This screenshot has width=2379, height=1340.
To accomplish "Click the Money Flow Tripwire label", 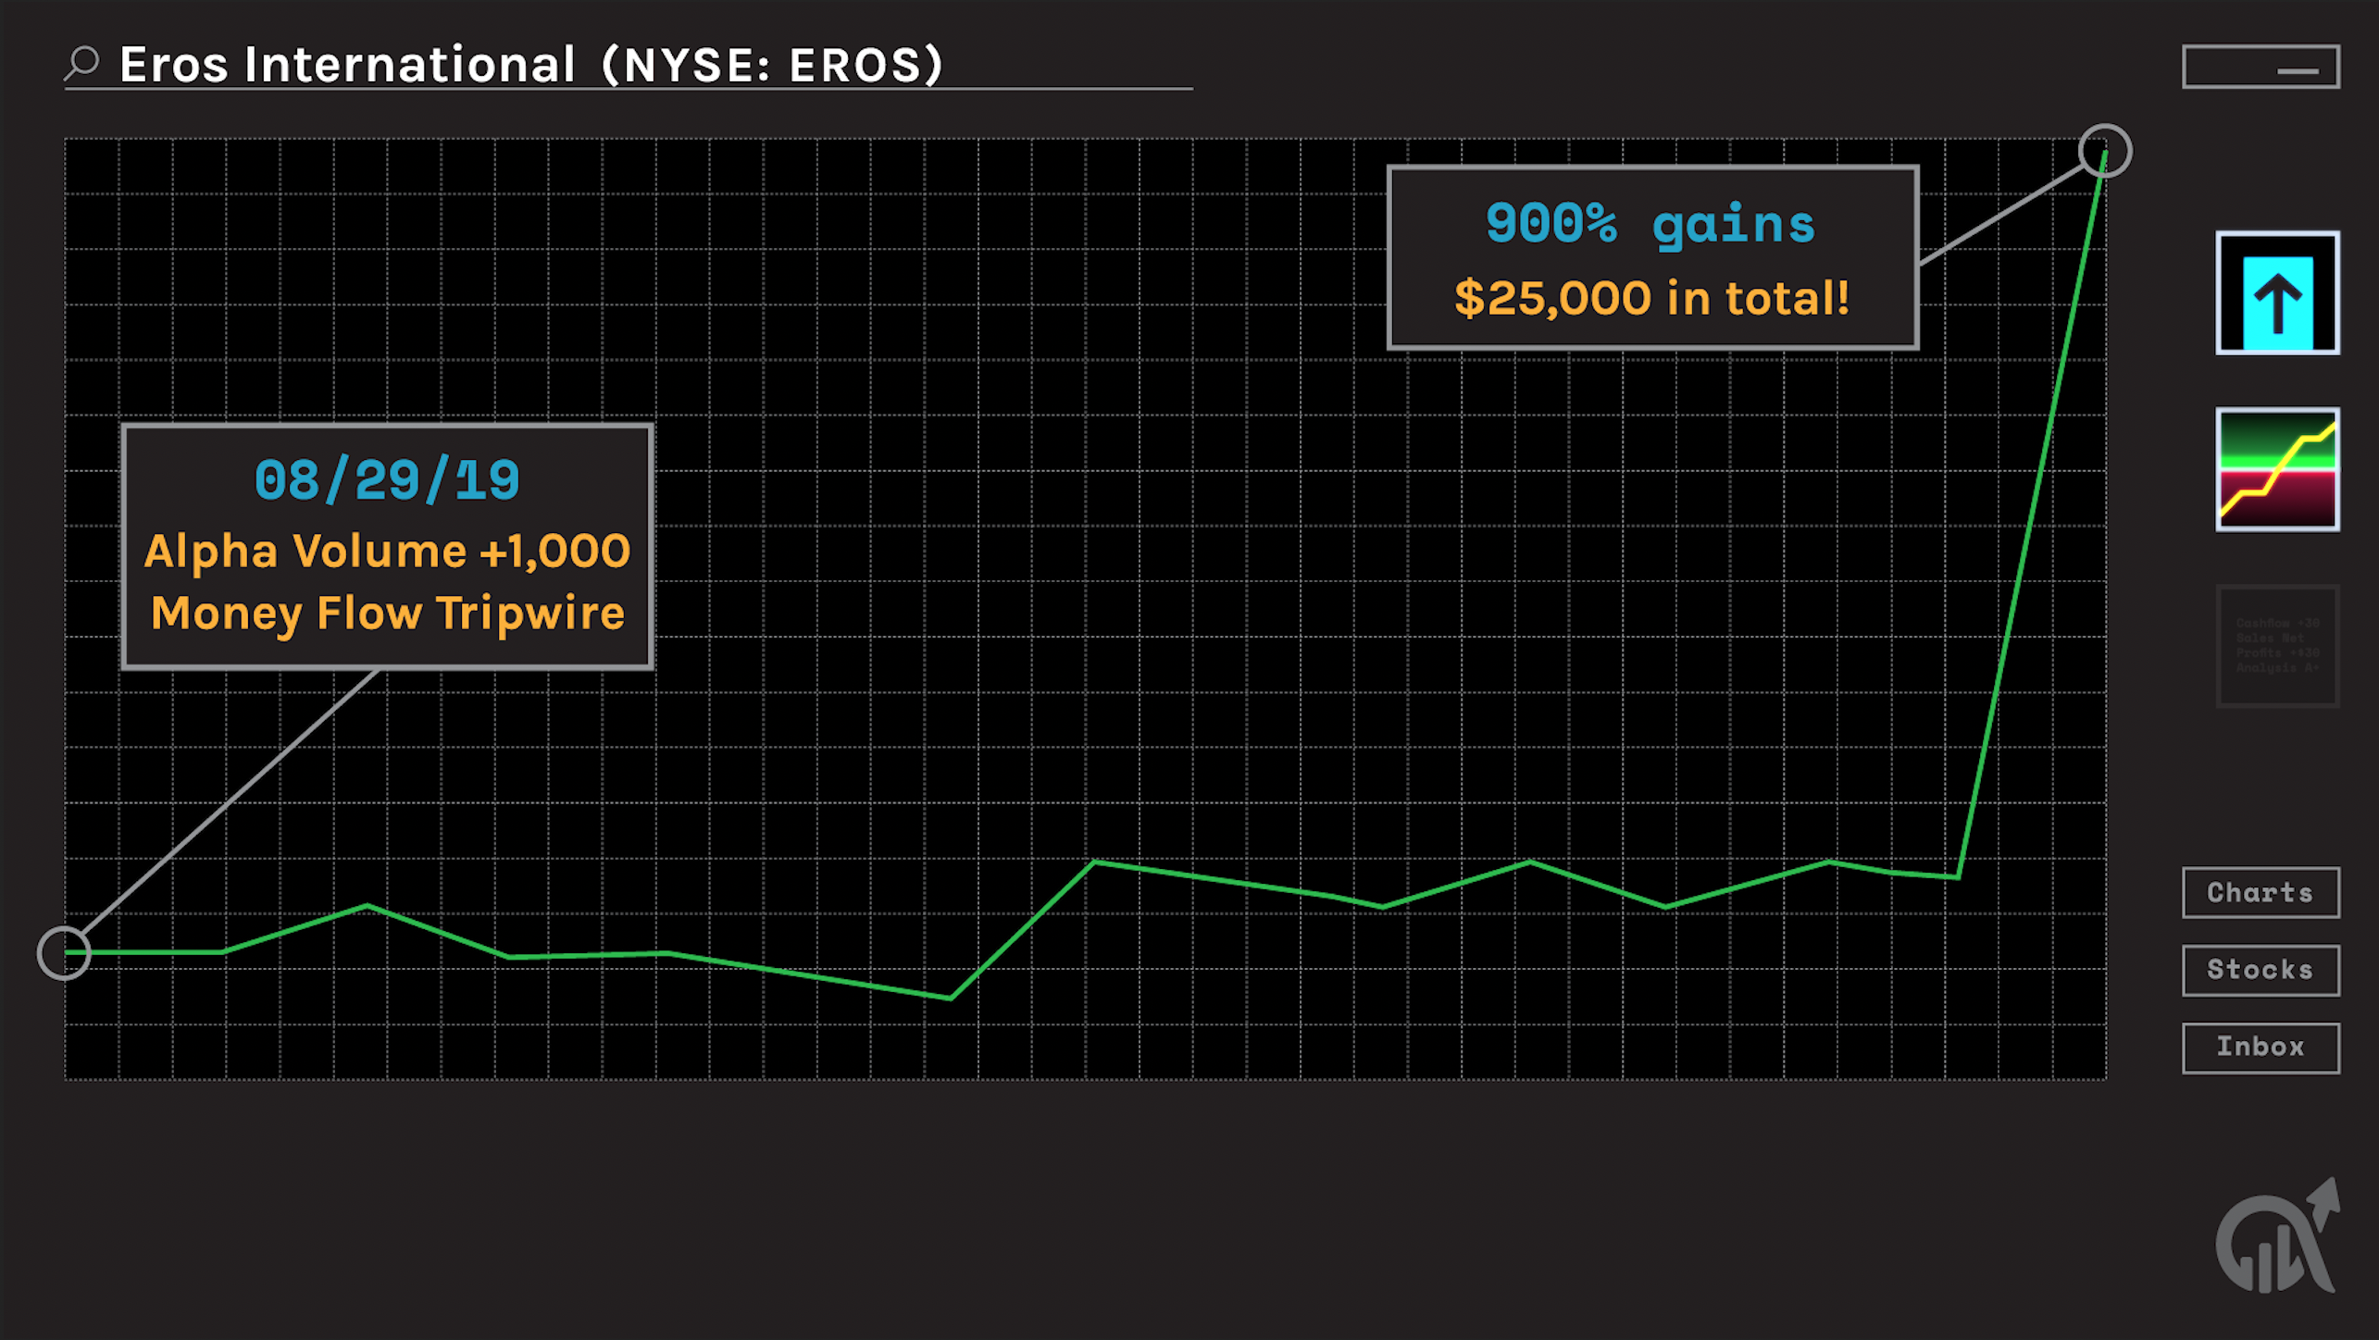I will 387,613.
